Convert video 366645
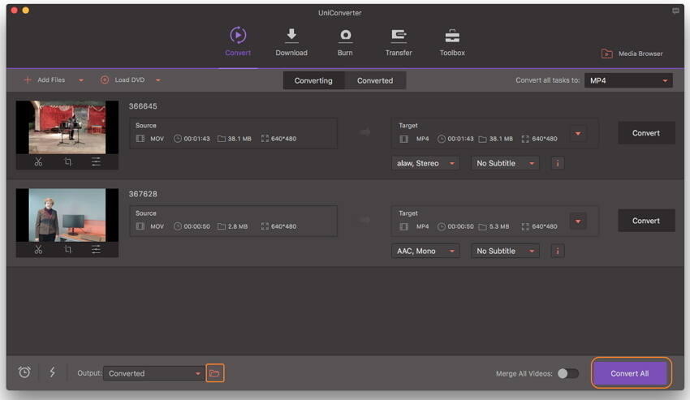Screen dimensions: 690x400 pos(646,133)
